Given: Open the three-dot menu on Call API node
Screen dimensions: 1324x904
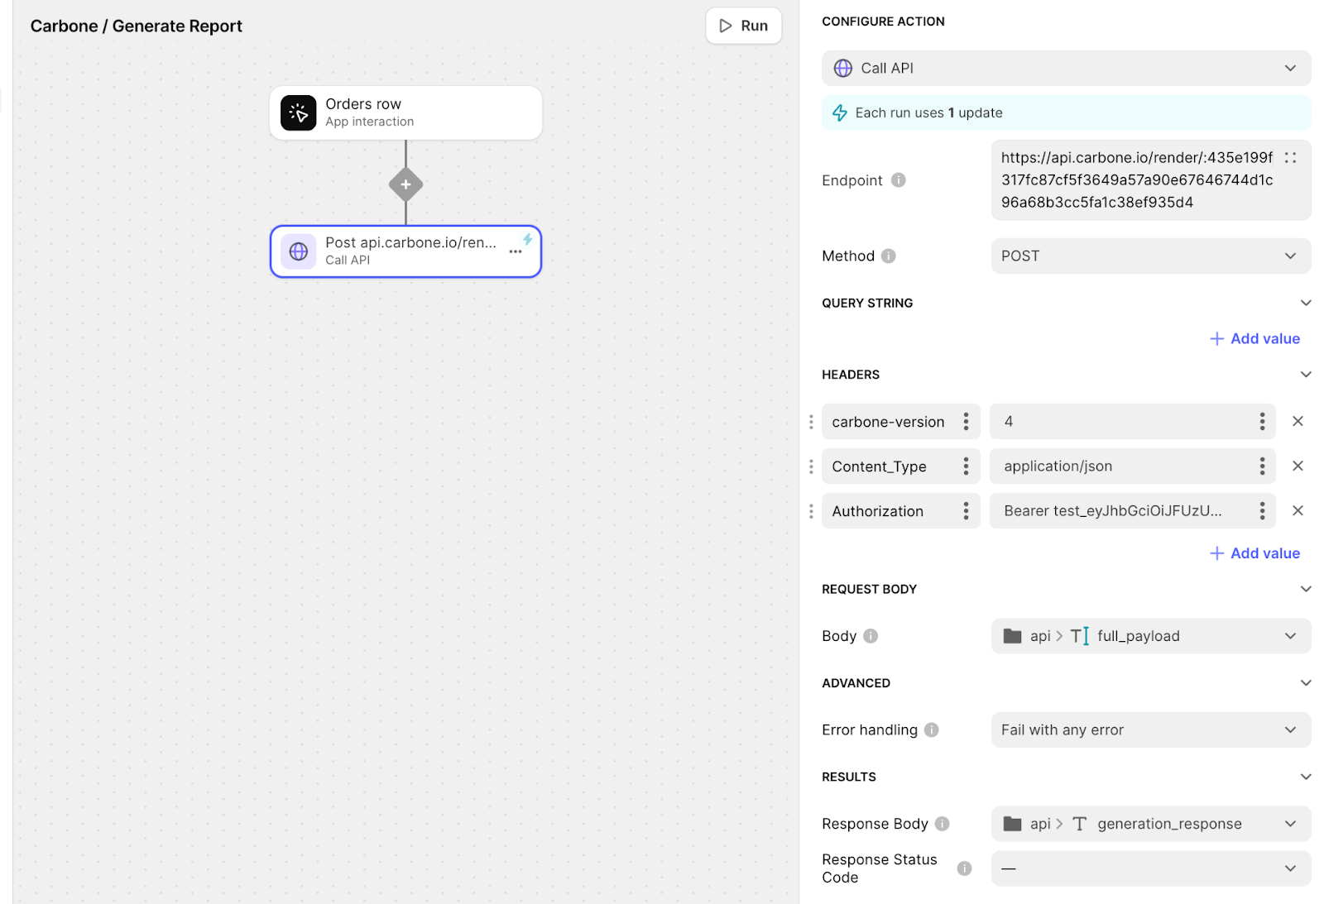Looking at the screenshot, I should coord(516,251).
